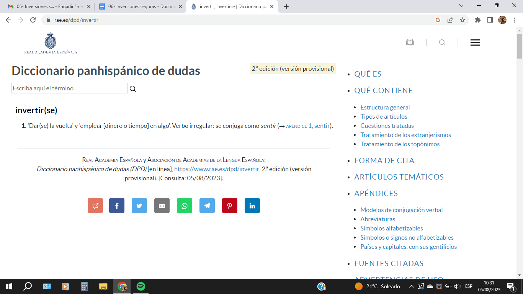523x294 pixels.
Task: Open the weather widget showing 21°C Soleado
Action: point(377,286)
